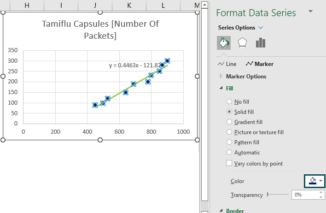Select the trendline equation label
Image resolution: width=326 pixels, height=213 pixels.
135,65
